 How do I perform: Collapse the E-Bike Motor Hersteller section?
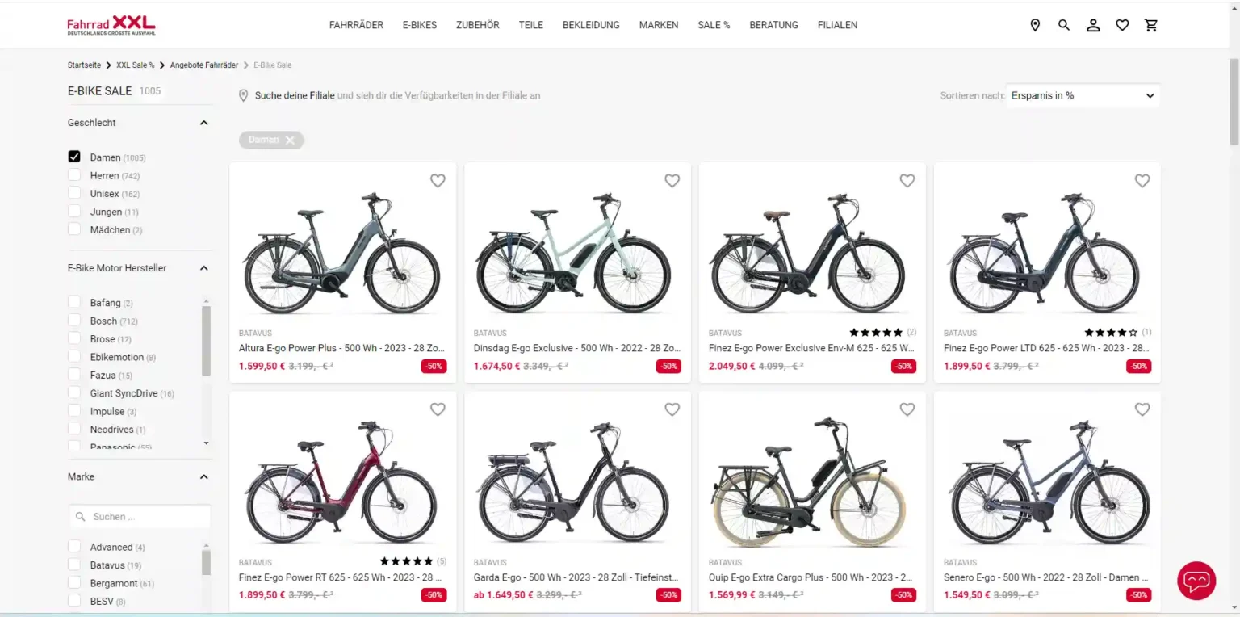(x=203, y=268)
